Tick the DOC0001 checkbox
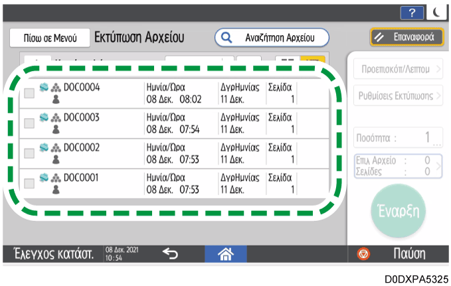Image resolution: width=451 pixels, height=286 pixels. [29, 182]
